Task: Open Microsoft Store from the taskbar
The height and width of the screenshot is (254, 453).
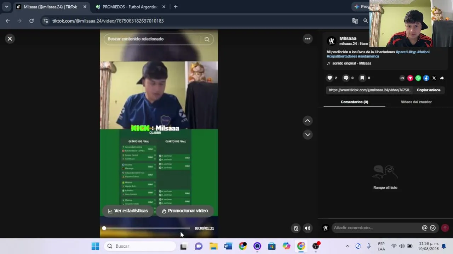Action: (271, 246)
